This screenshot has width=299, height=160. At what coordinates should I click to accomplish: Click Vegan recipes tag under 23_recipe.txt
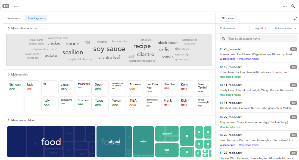tap(227, 59)
